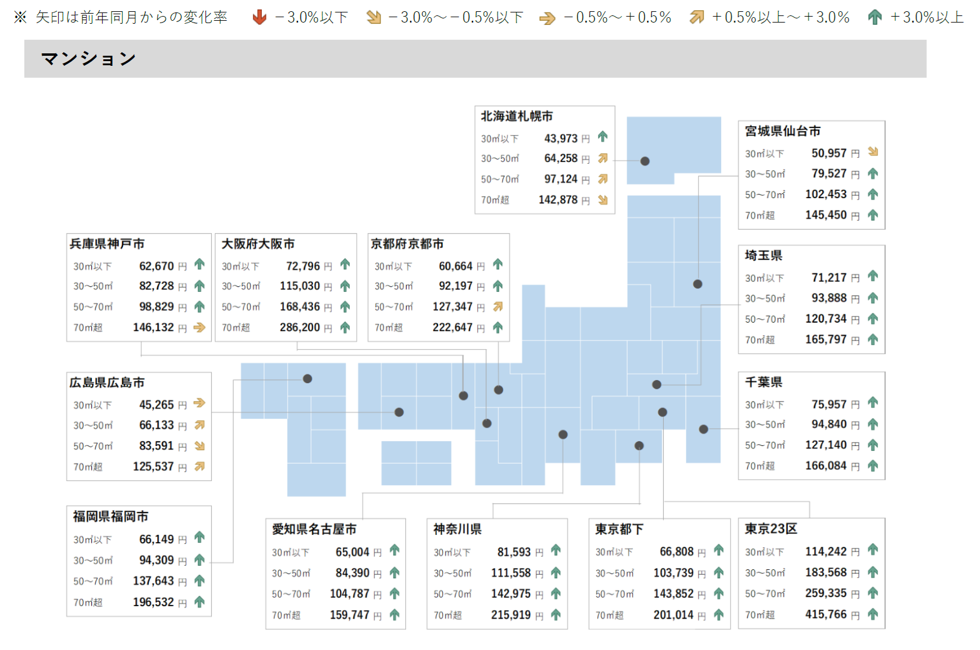This screenshot has width=980, height=650.
Task: Click the horizontal right arrow legend icon
Action: [x=547, y=18]
